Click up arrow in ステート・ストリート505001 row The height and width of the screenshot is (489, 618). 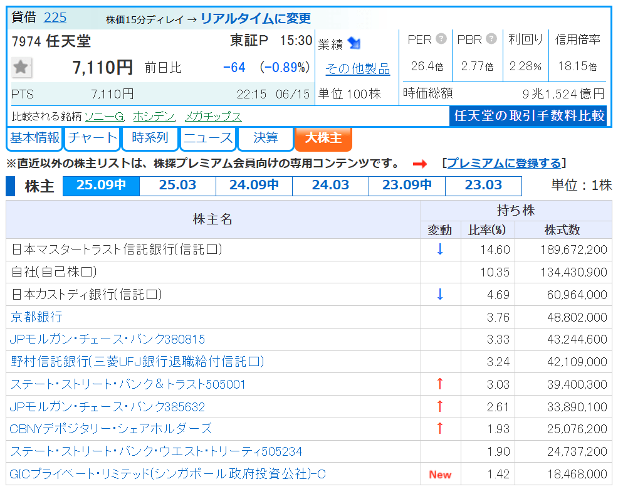(440, 384)
